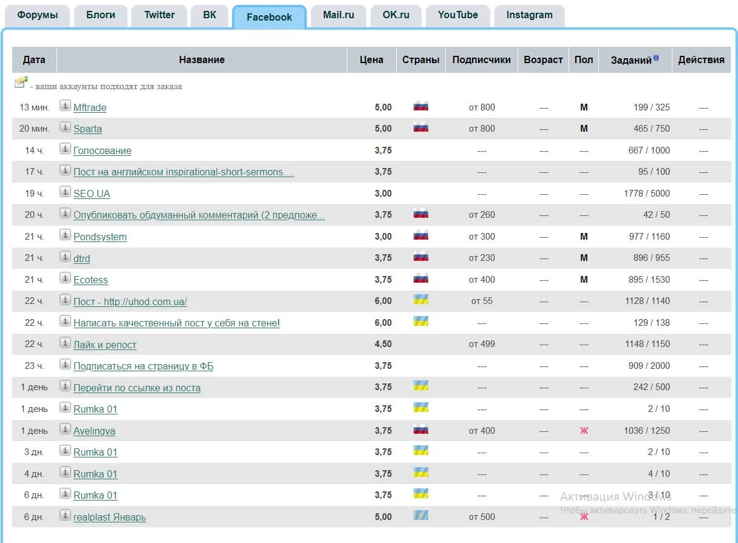
Task: Click info icon beside Опубликовать обдуманный комментарий
Action: coord(65,214)
